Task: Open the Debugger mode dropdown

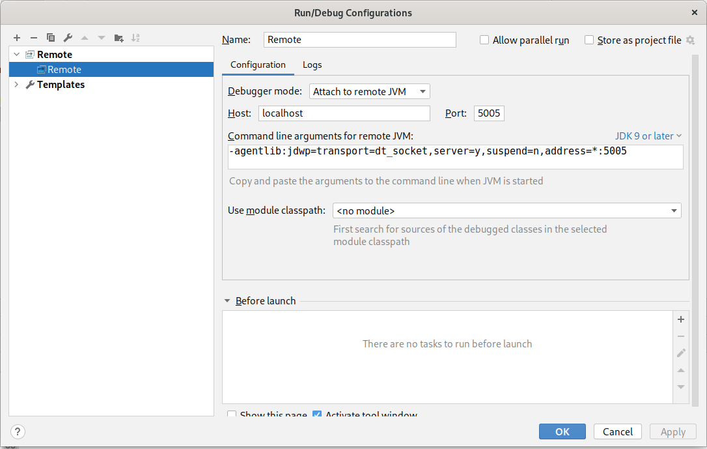Action: tap(422, 91)
